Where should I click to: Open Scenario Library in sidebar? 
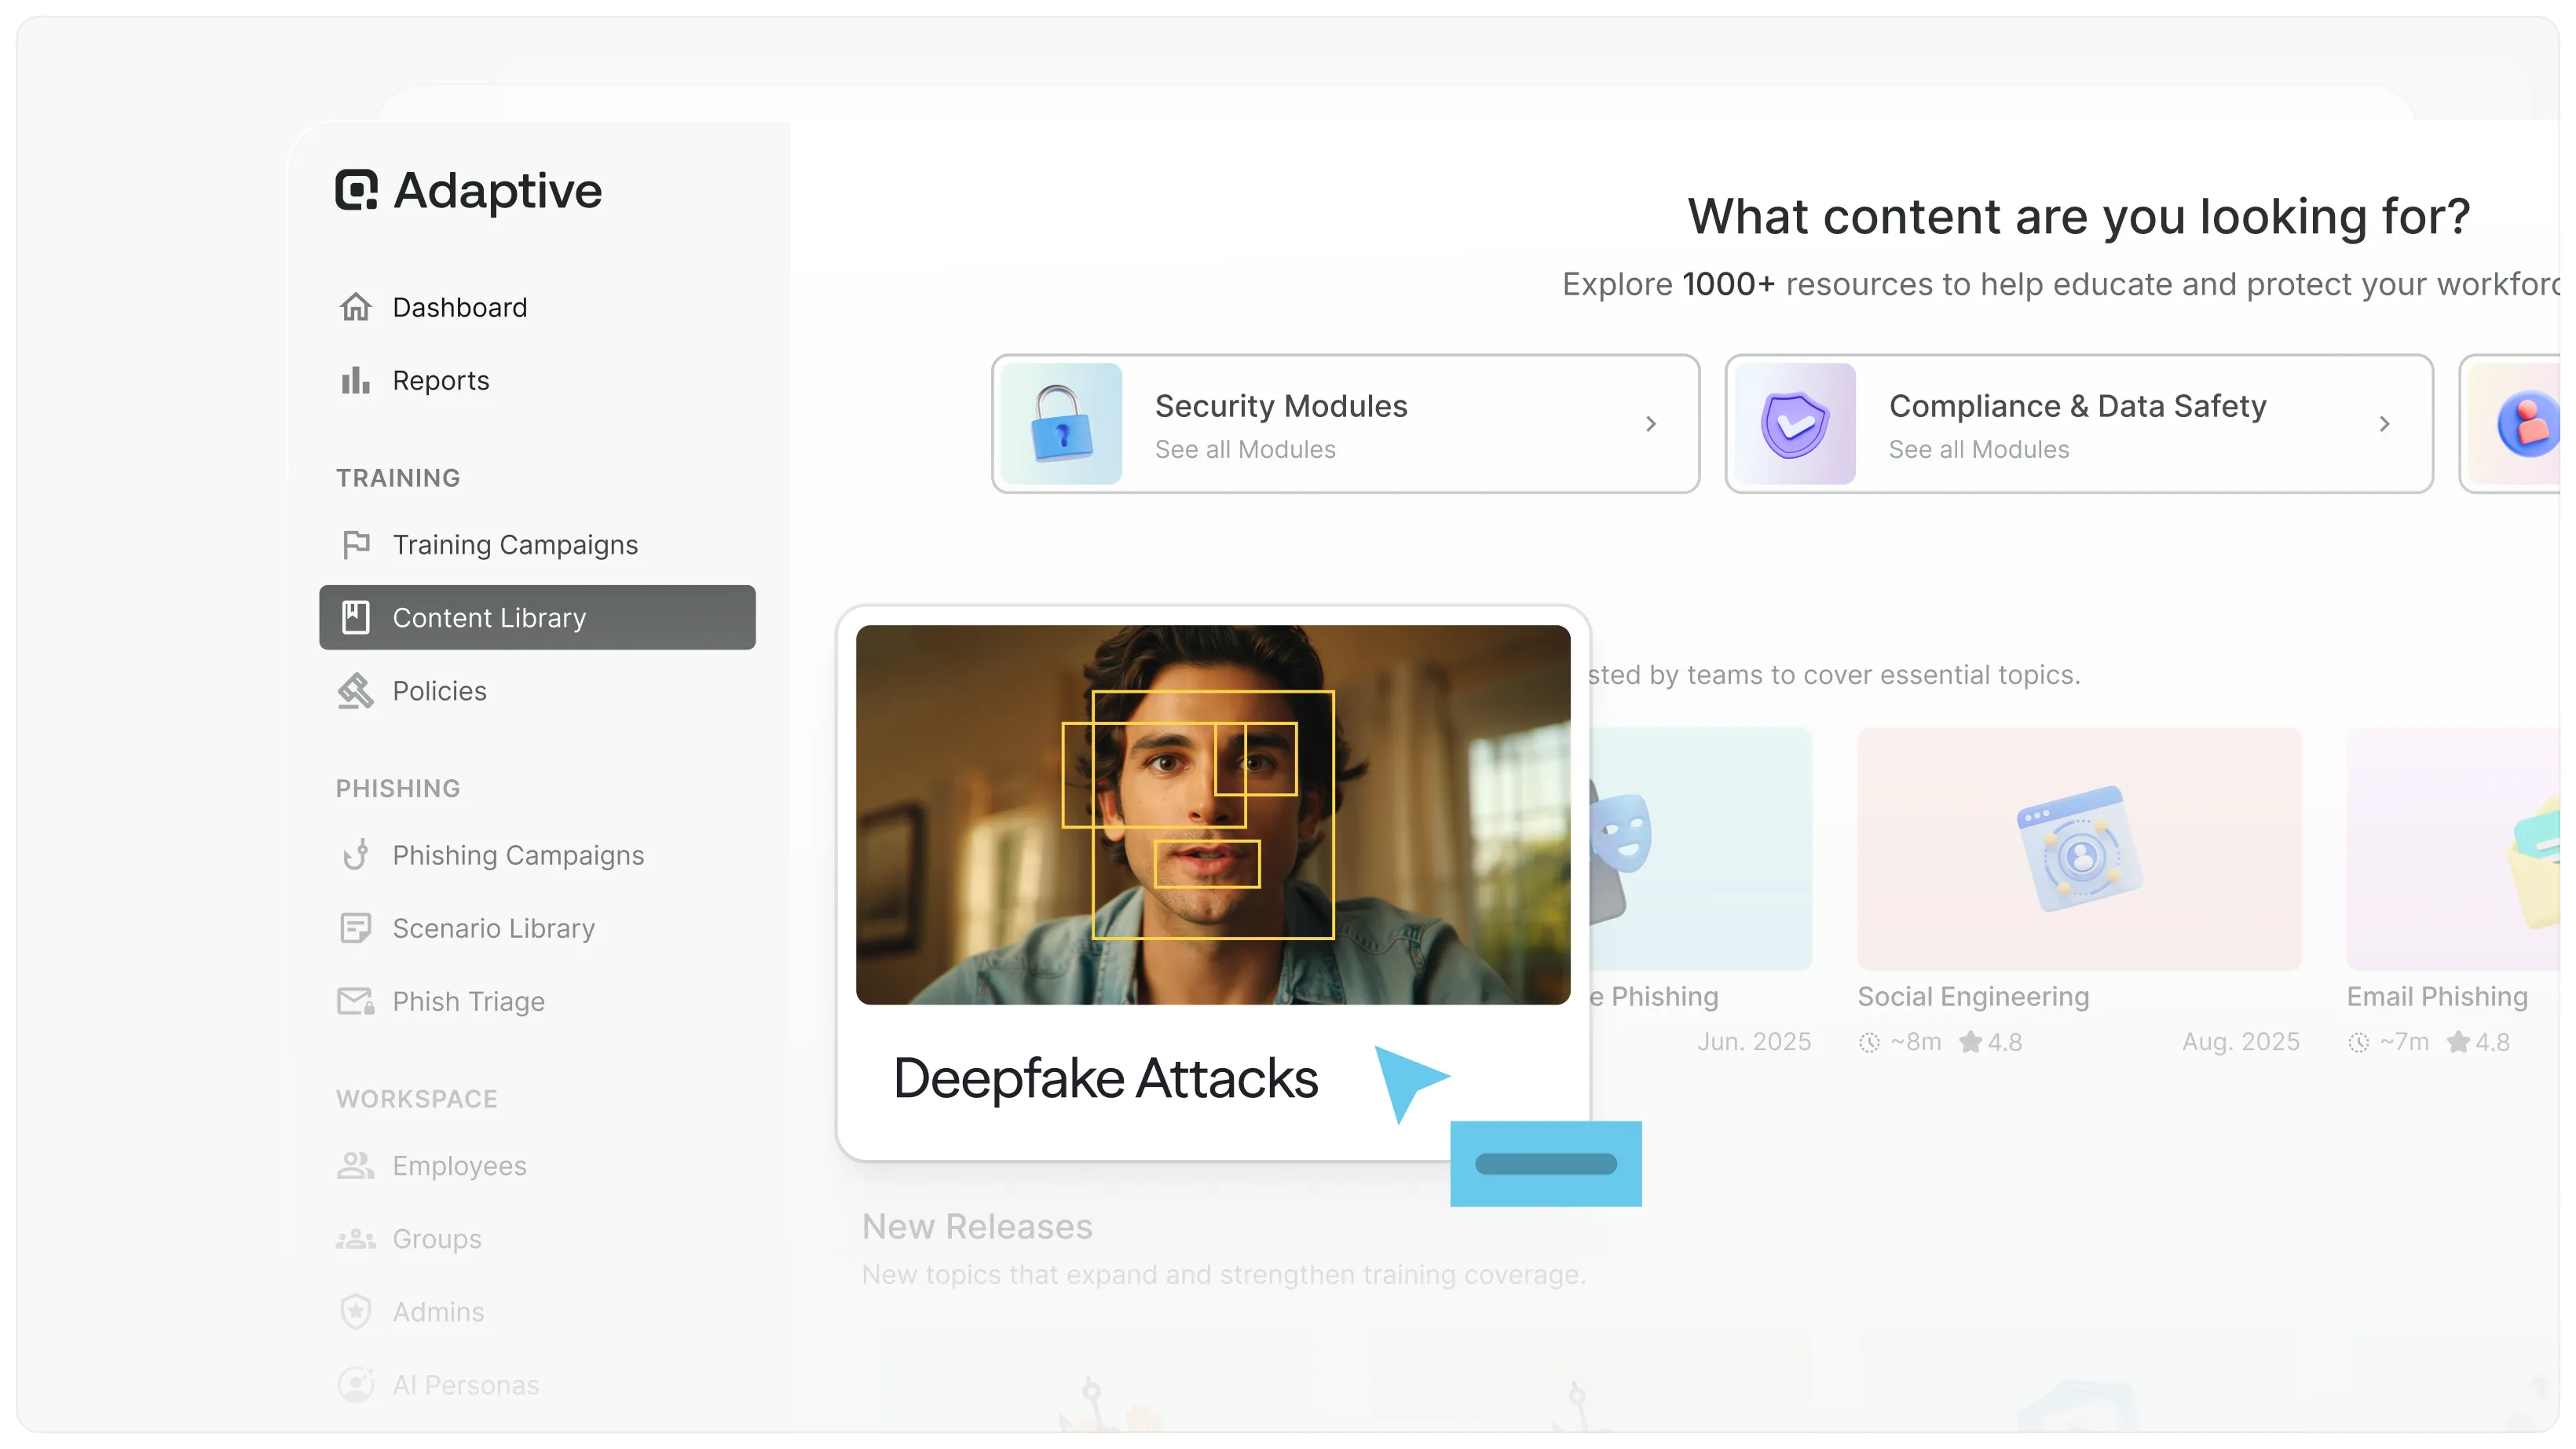tap(493, 928)
